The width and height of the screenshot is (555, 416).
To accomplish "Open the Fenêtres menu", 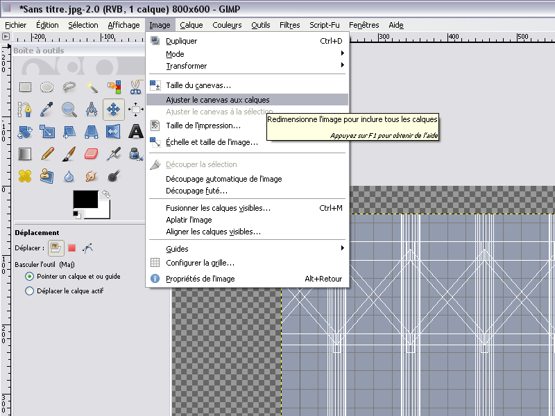I will (364, 25).
